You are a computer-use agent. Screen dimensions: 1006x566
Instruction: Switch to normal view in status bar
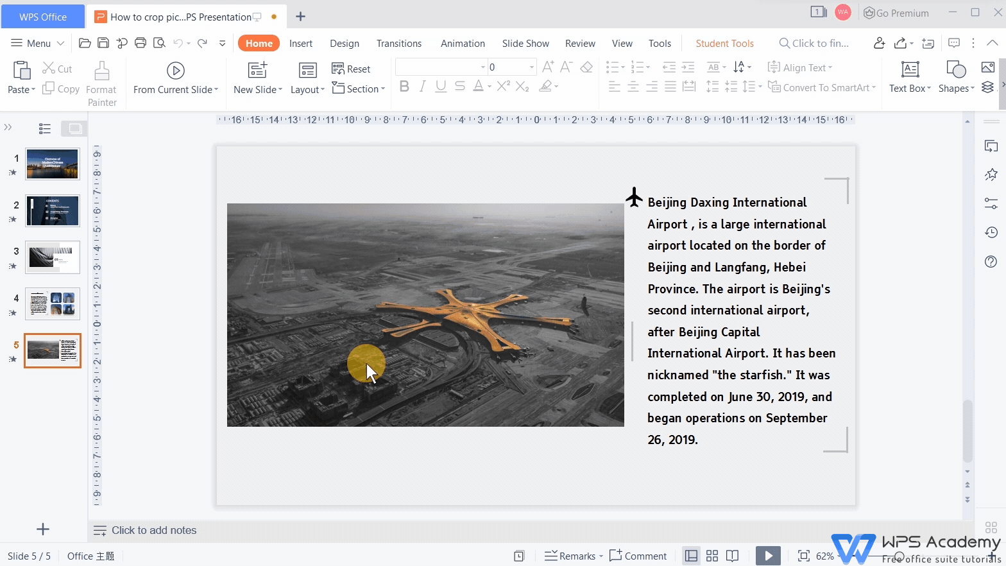pos(691,556)
